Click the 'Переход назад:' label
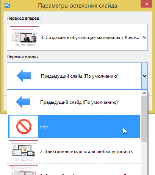The width and height of the screenshot is (155, 175). point(23,56)
